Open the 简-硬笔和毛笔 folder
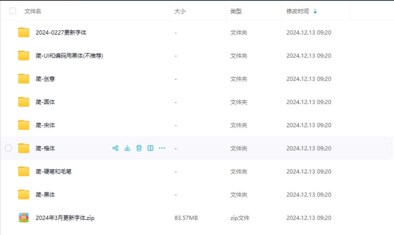394x235 pixels. 53,172
